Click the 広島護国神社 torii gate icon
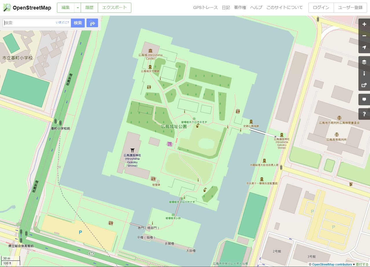This screenshot has height=267, width=370. [133, 150]
